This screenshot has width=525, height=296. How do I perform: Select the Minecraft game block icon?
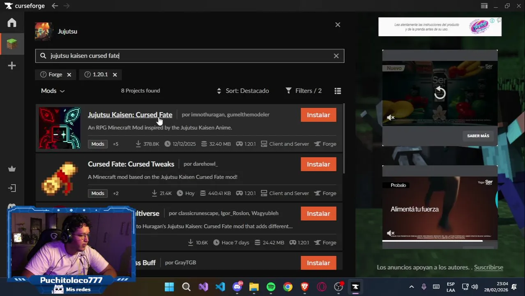click(x=12, y=44)
